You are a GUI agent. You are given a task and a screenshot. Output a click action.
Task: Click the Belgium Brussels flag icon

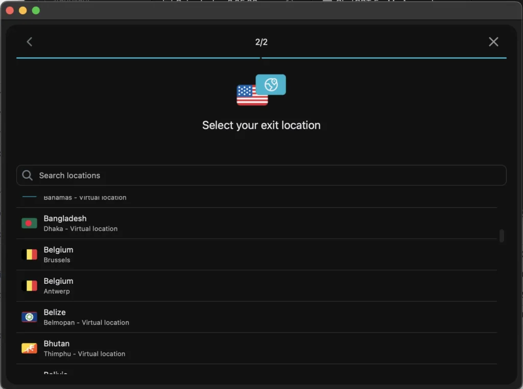(x=29, y=254)
